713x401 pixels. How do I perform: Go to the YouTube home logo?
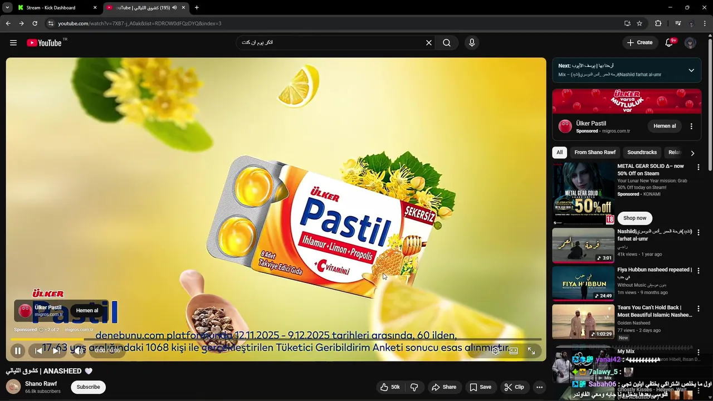point(44,43)
